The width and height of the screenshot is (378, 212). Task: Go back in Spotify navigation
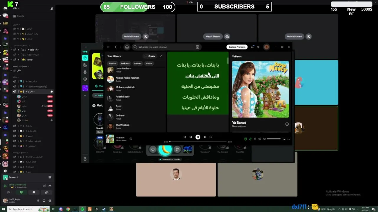coord(115,47)
